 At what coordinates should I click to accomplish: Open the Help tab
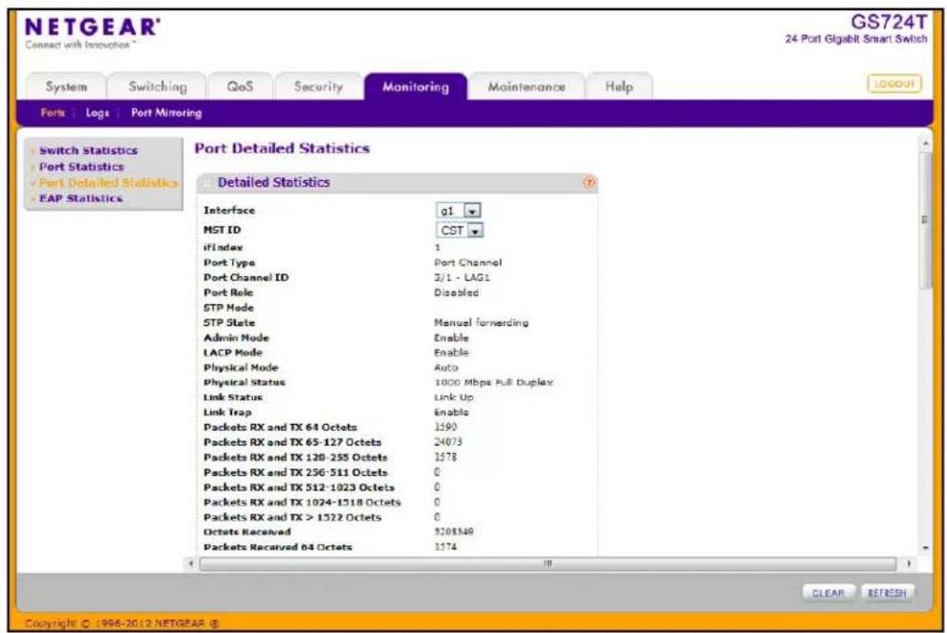pos(619,87)
